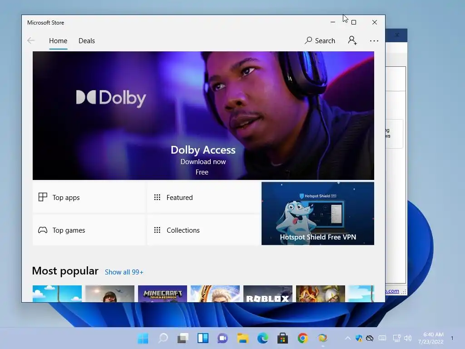Open the Home tab
Image resolution: width=465 pixels, height=349 pixels.
point(58,40)
